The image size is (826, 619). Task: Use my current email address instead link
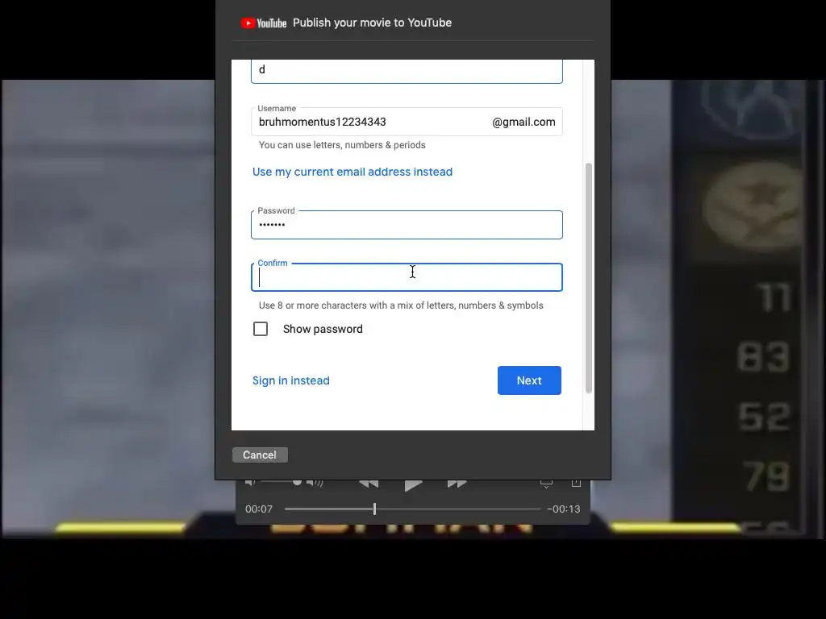tap(353, 172)
